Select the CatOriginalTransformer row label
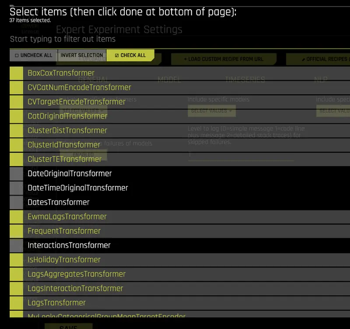This screenshot has width=350, height=329. tap(67, 116)
